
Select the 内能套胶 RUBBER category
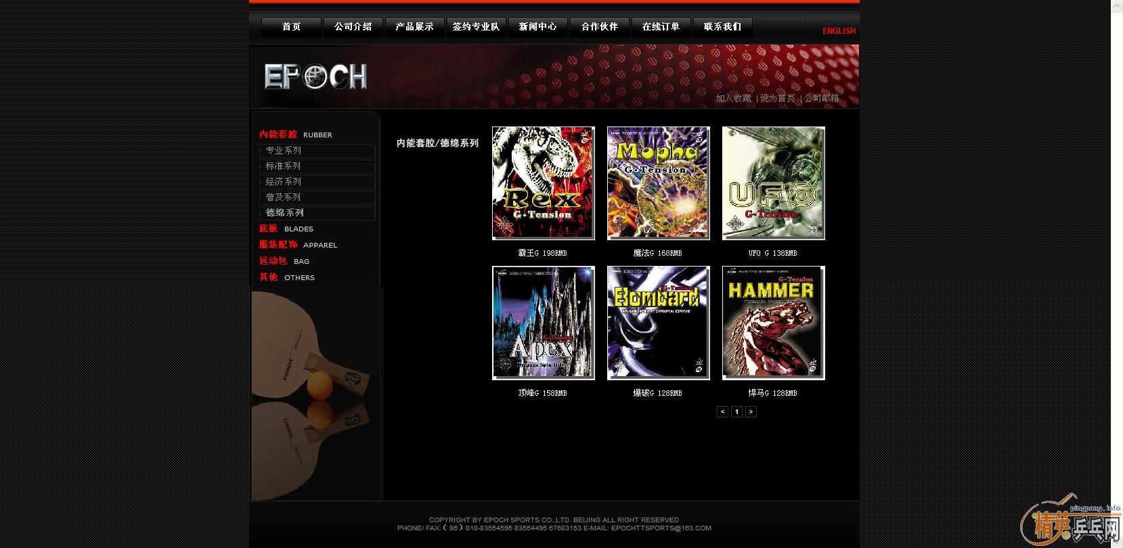(296, 135)
